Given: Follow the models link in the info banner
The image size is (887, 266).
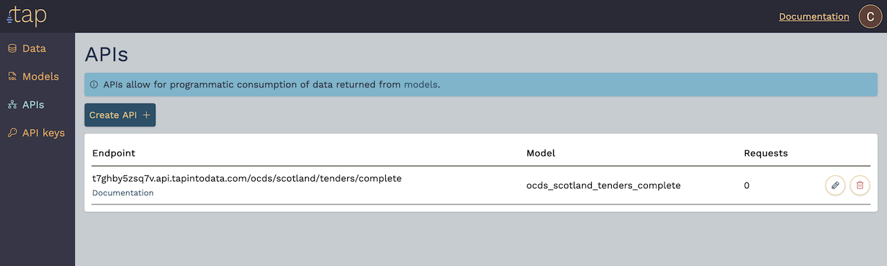Looking at the screenshot, I should 421,85.
